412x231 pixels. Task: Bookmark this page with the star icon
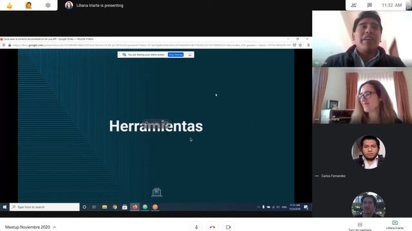click(301, 46)
